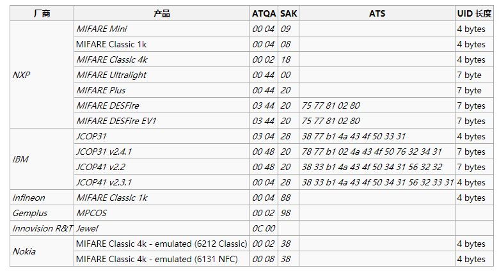
Task: Select the NXP vendor cell
Action: 22,75
